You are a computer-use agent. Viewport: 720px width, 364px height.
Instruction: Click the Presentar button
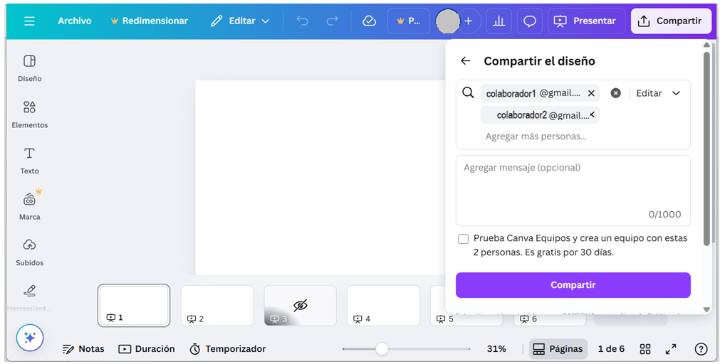point(586,21)
